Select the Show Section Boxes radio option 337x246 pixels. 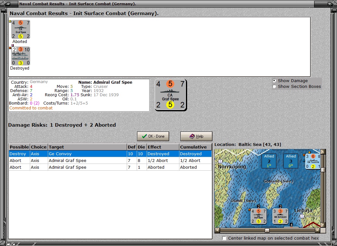click(x=274, y=87)
